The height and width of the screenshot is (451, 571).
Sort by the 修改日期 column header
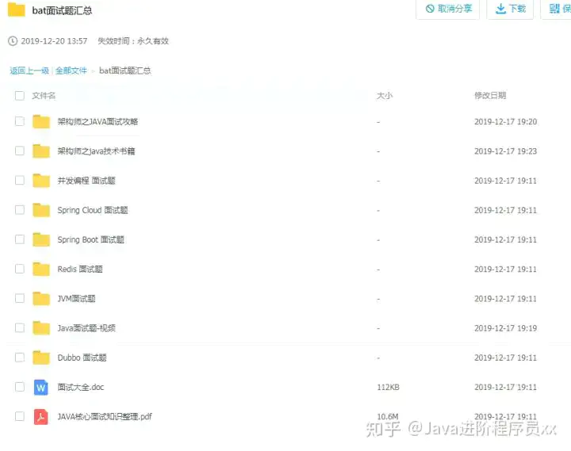coord(490,95)
